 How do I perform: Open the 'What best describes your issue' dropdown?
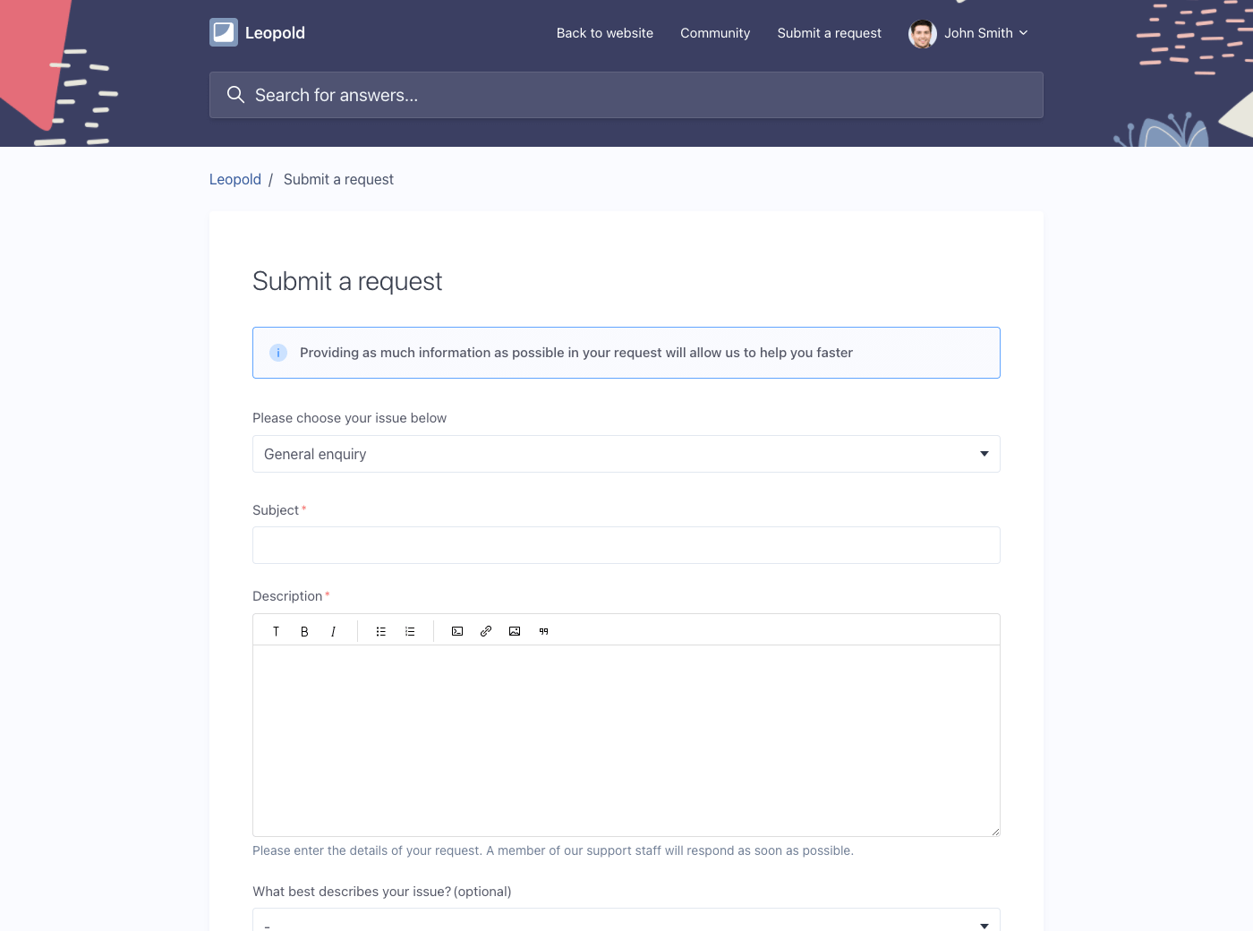[x=626, y=922]
